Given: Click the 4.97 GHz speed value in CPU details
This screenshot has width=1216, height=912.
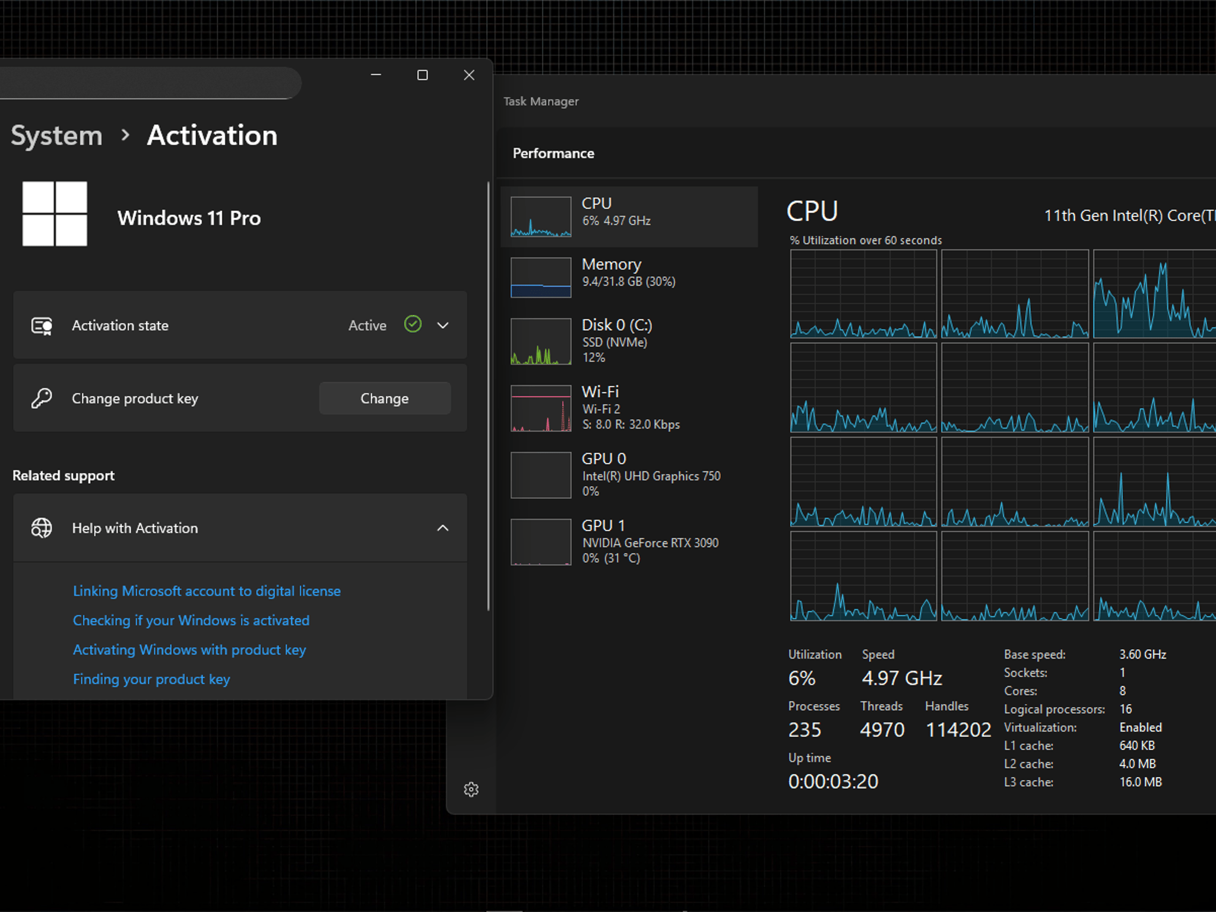Looking at the screenshot, I should pos(902,678).
